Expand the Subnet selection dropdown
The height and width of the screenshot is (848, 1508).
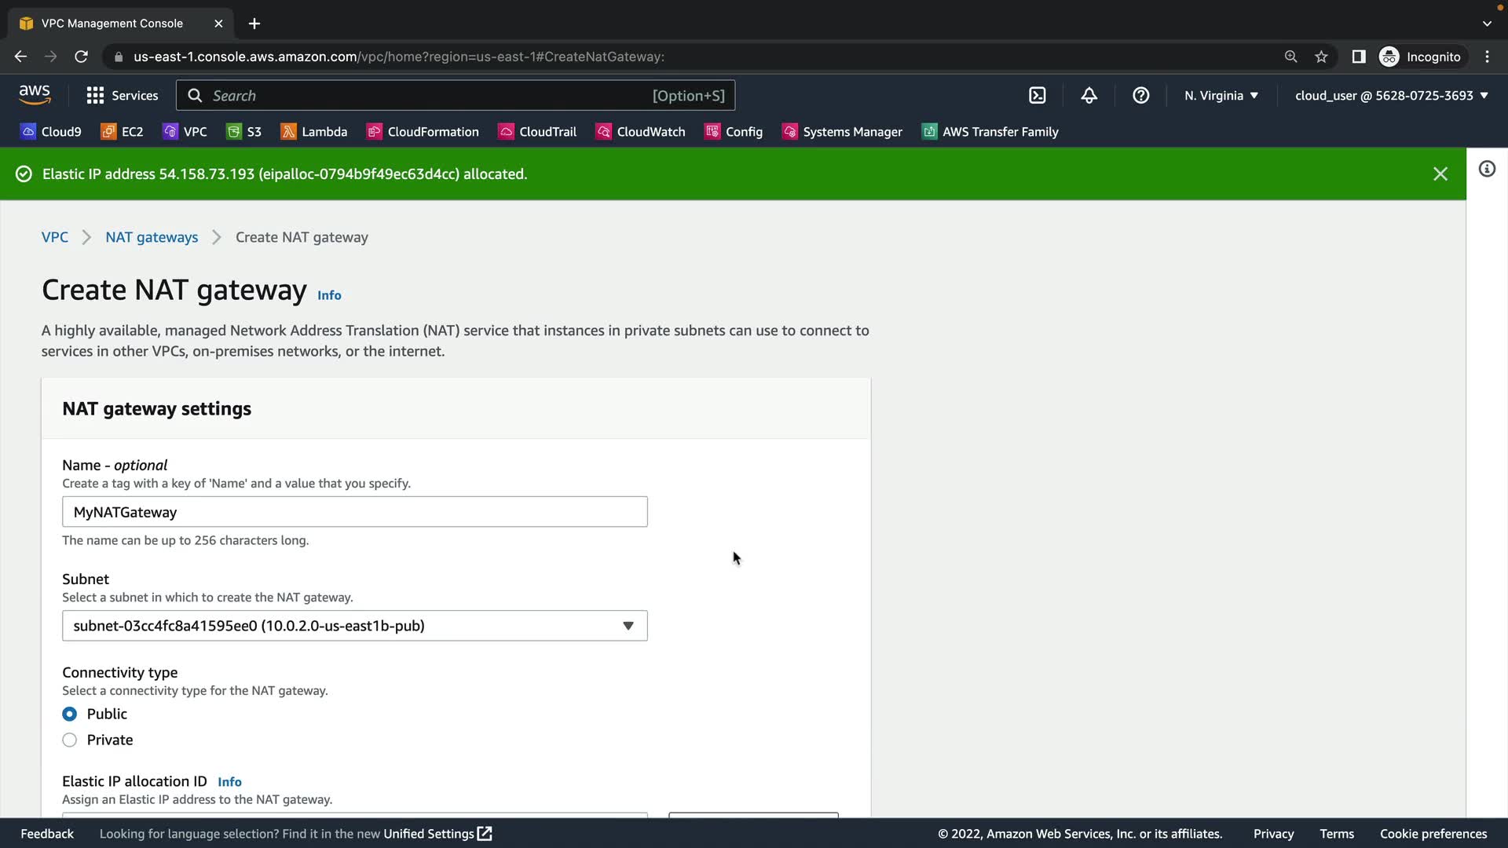(x=354, y=626)
